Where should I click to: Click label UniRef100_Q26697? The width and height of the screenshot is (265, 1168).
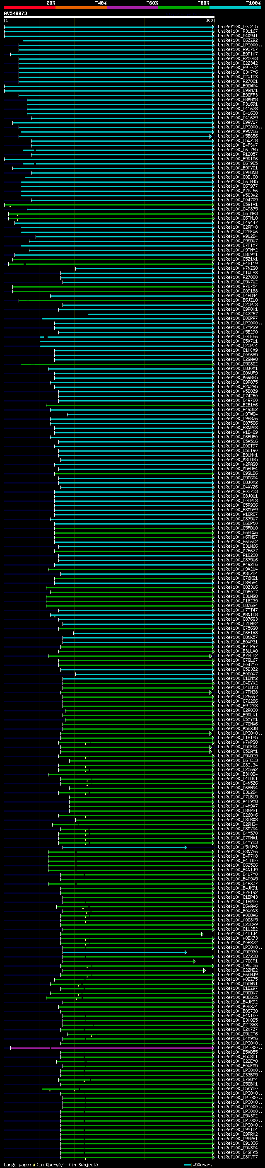(x=238, y=696)
